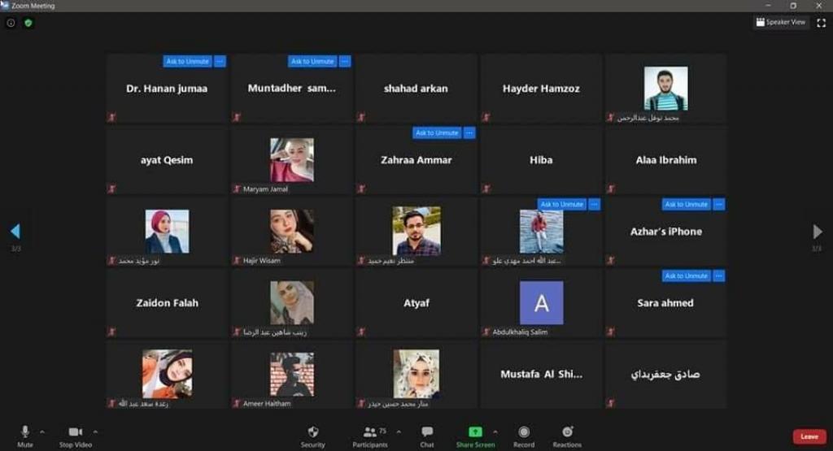
Task: Select Maryam Jamal's video thumbnail
Action: point(292,159)
